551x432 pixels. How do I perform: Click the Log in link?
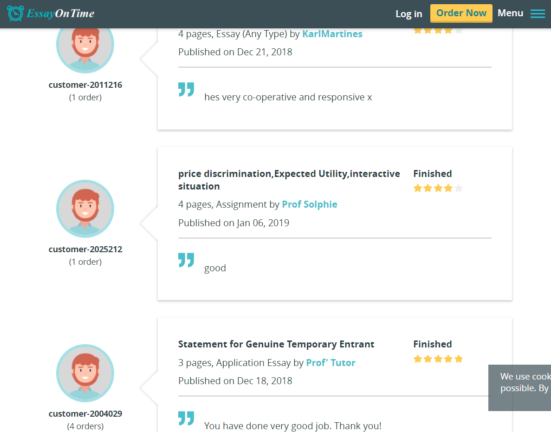click(x=408, y=14)
